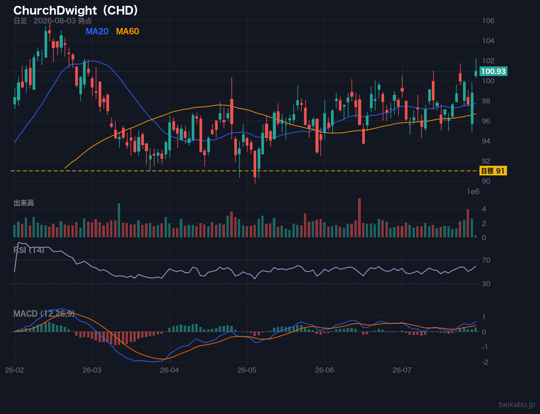Click the 96 price axis label
Screen dimensions: 540x414
click(486, 121)
